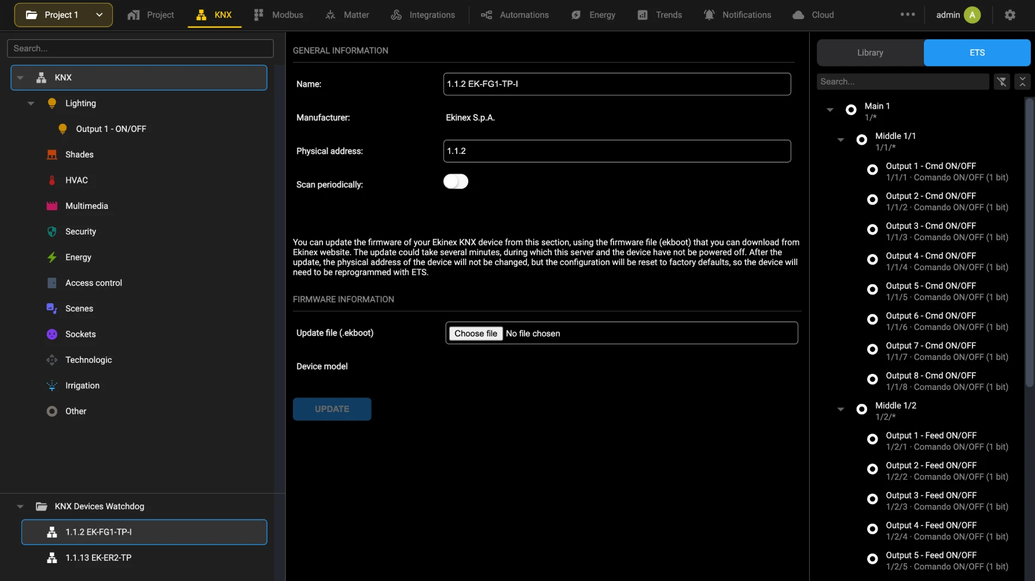Image resolution: width=1035 pixels, height=581 pixels.
Task: Click the admin user avatar
Action: pyautogui.click(x=972, y=15)
